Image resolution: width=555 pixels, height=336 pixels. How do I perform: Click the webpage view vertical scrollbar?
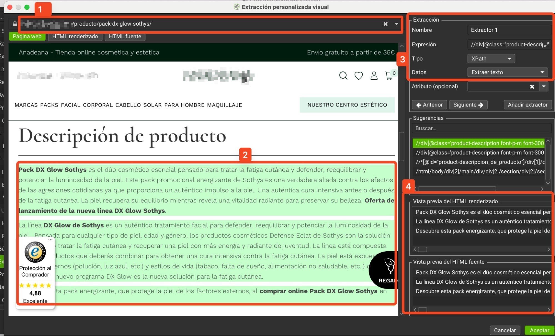click(401, 147)
